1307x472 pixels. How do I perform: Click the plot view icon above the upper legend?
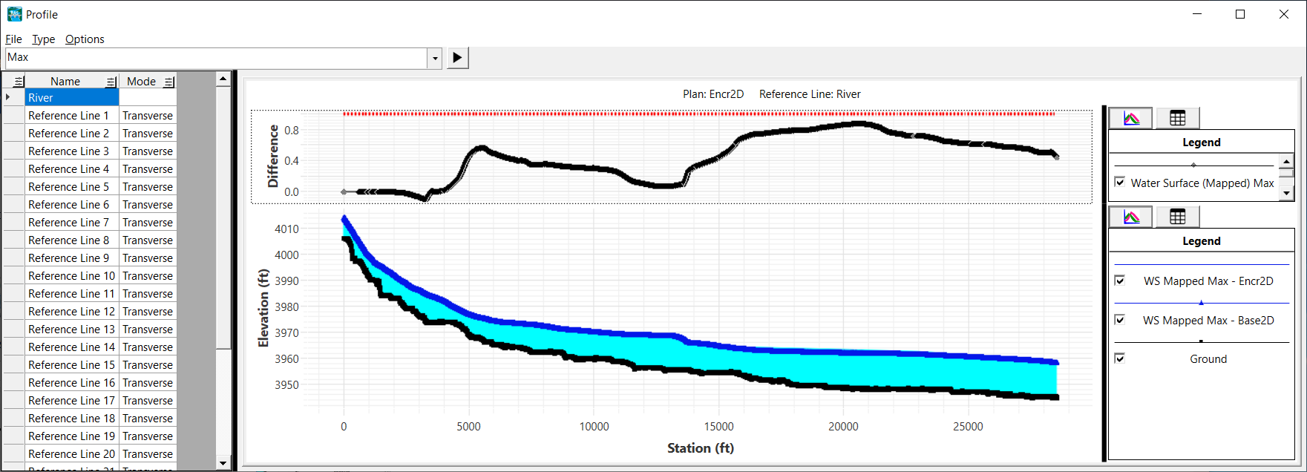pyautogui.click(x=1130, y=118)
